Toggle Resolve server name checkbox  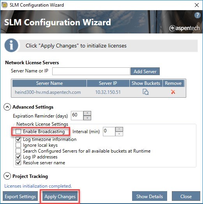[x=18, y=163]
